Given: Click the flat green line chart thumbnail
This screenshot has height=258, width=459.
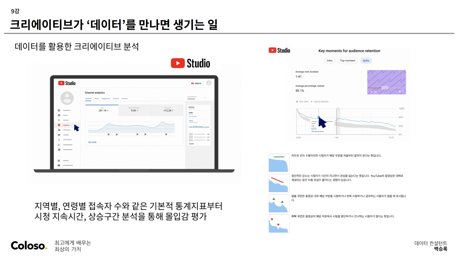Looking at the screenshot, I should click(x=279, y=162).
